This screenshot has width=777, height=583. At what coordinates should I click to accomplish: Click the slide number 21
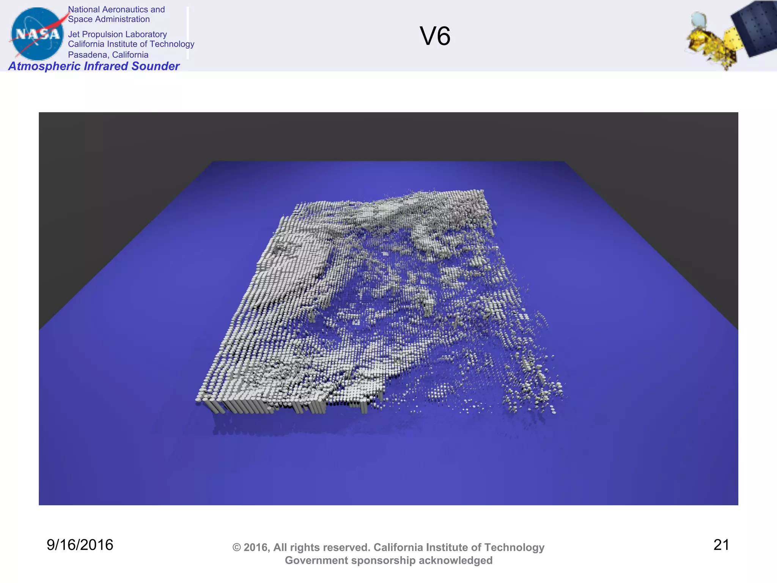pyautogui.click(x=721, y=545)
